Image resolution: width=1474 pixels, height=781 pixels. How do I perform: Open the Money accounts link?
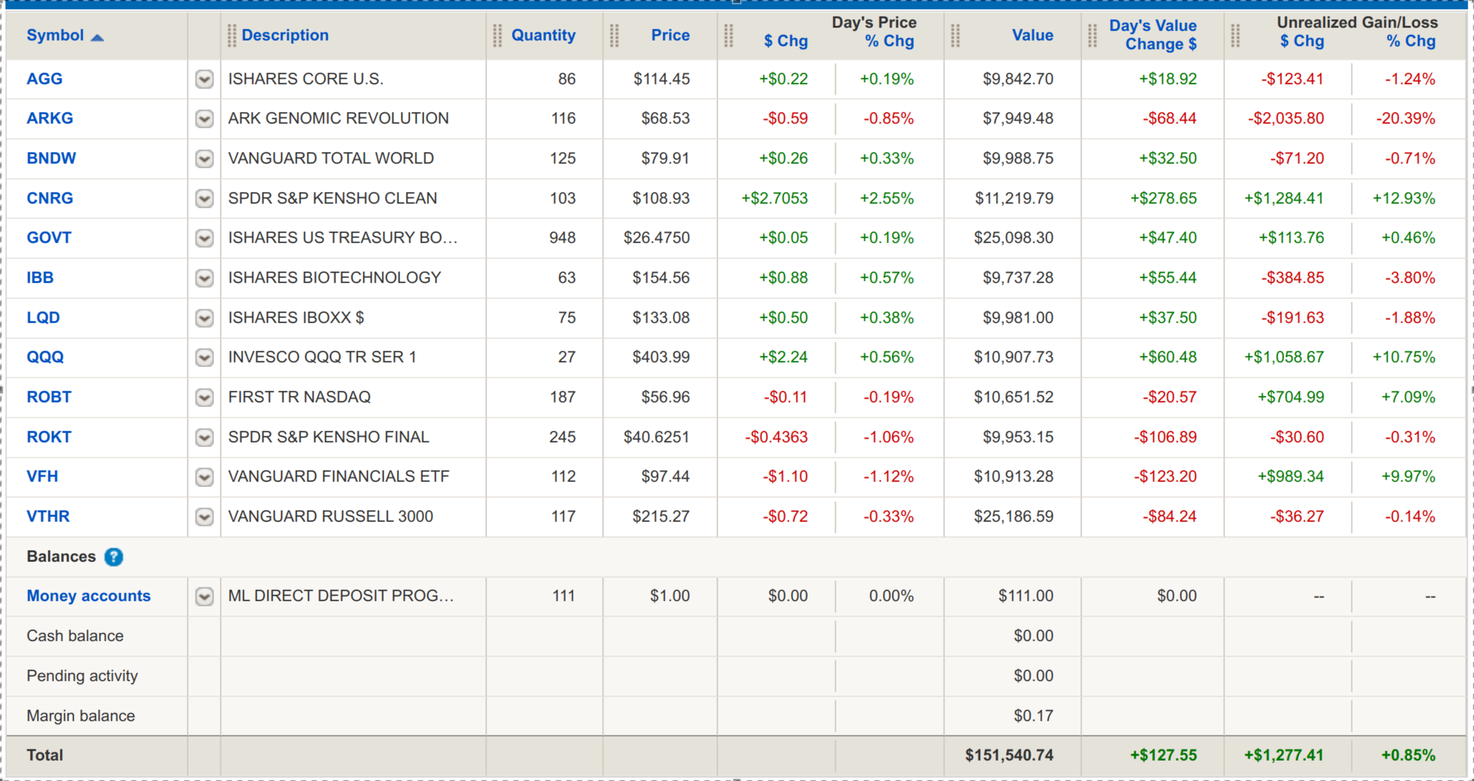88,596
